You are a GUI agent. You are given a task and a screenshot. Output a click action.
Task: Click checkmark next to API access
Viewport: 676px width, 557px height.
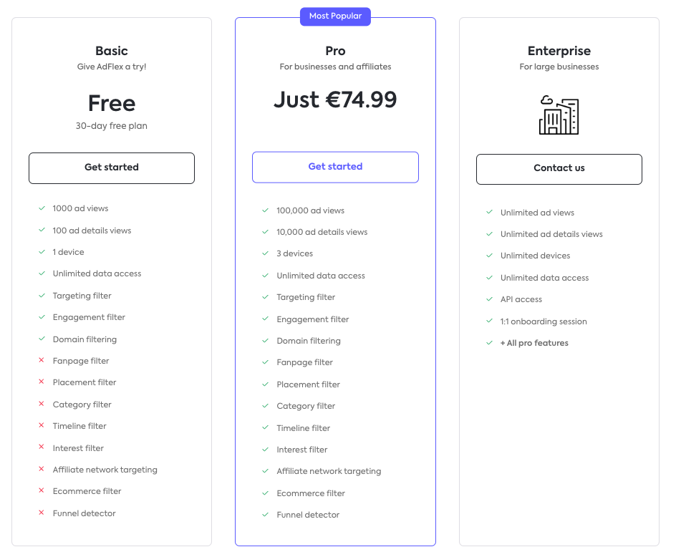pyautogui.click(x=490, y=299)
